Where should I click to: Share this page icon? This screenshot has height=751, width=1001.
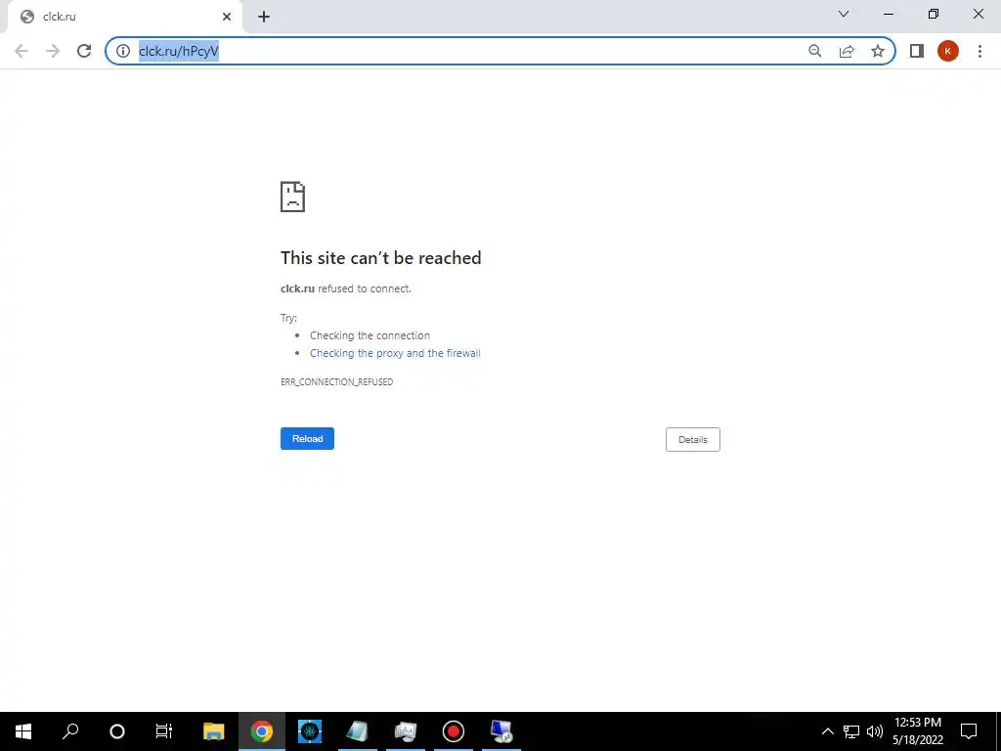pos(847,51)
